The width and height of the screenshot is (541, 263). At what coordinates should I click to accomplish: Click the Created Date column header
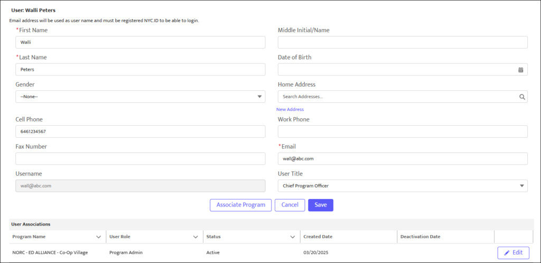349,237
